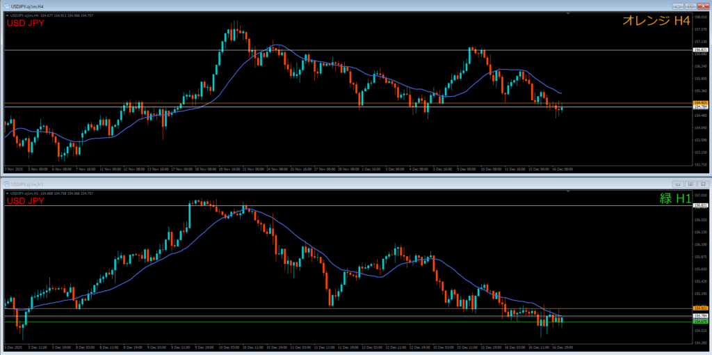The width and height of the screenshot is (712, 355).
Task: Close the lower H1 chart window
Action: point(702,184)
